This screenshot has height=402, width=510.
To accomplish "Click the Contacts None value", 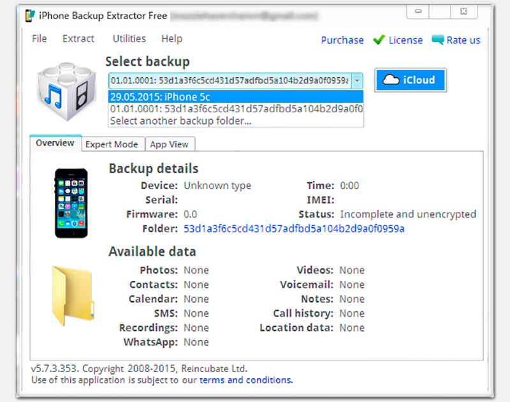I will (x=196, y=285).
